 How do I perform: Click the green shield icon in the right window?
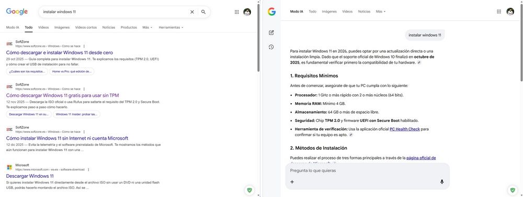[513, 190]
